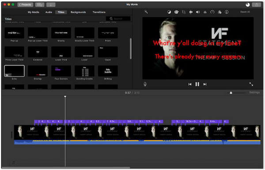This screenshot has height=170, width=265.
Task: Open timeline Settings
Action: pyautogui.click(x=254, y=92)
